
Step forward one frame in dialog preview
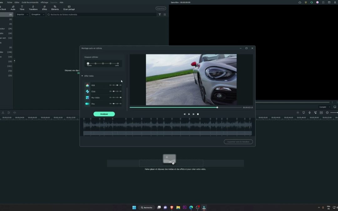pyautogui.click(x=193, y=114)
